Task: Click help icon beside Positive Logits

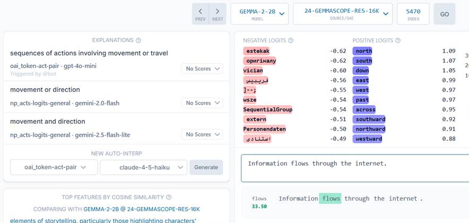Action: (398, 41)
